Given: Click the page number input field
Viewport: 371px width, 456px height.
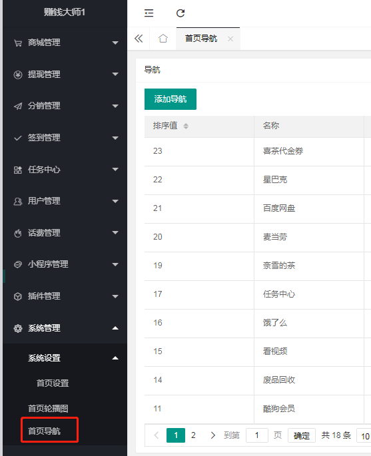Looking at the screenshot, I should pyautogui.click(x=256, y=435).
